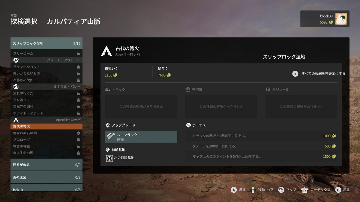This screenshot has width=360, height=202.
Task: Click the northern outpost watchtower icon
Action: (x=109, y=158)
